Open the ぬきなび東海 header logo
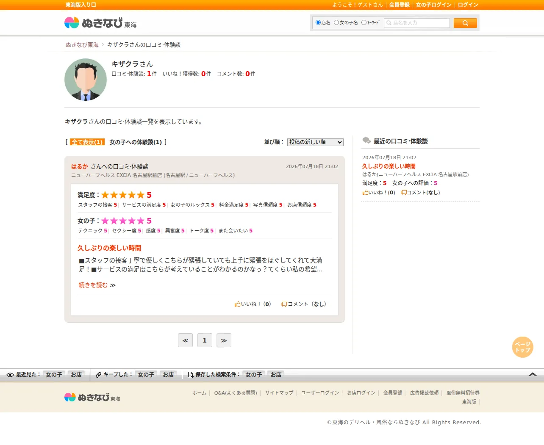The width and height of the screenshot is (544, 445). (x=100, y=23)
